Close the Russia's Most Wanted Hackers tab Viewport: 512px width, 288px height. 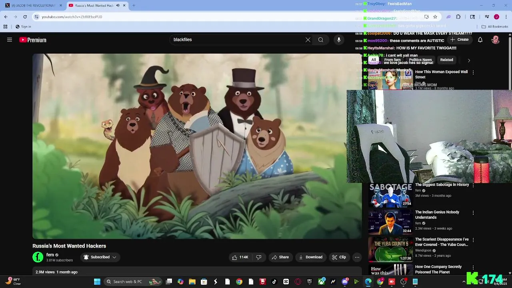pyautogui.click(x=124, y=5)
